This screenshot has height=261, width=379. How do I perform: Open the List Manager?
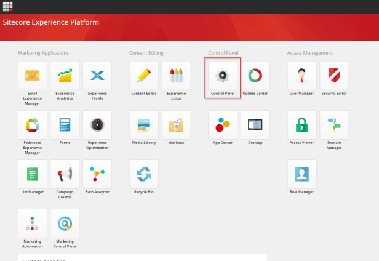[33, 174]
